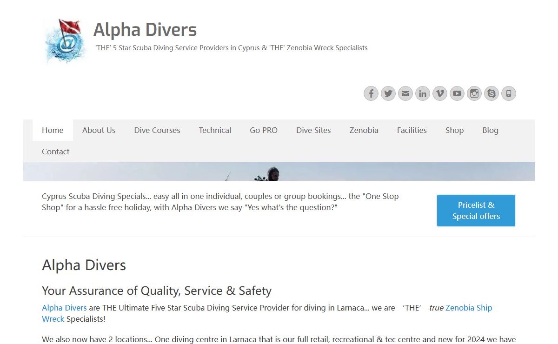
Task: Open the Dive Sites menu item
Action: click(313, 130)
